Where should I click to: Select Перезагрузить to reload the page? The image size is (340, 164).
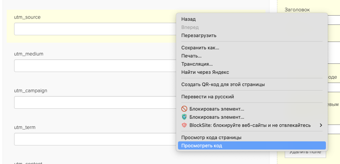[199, 36]
